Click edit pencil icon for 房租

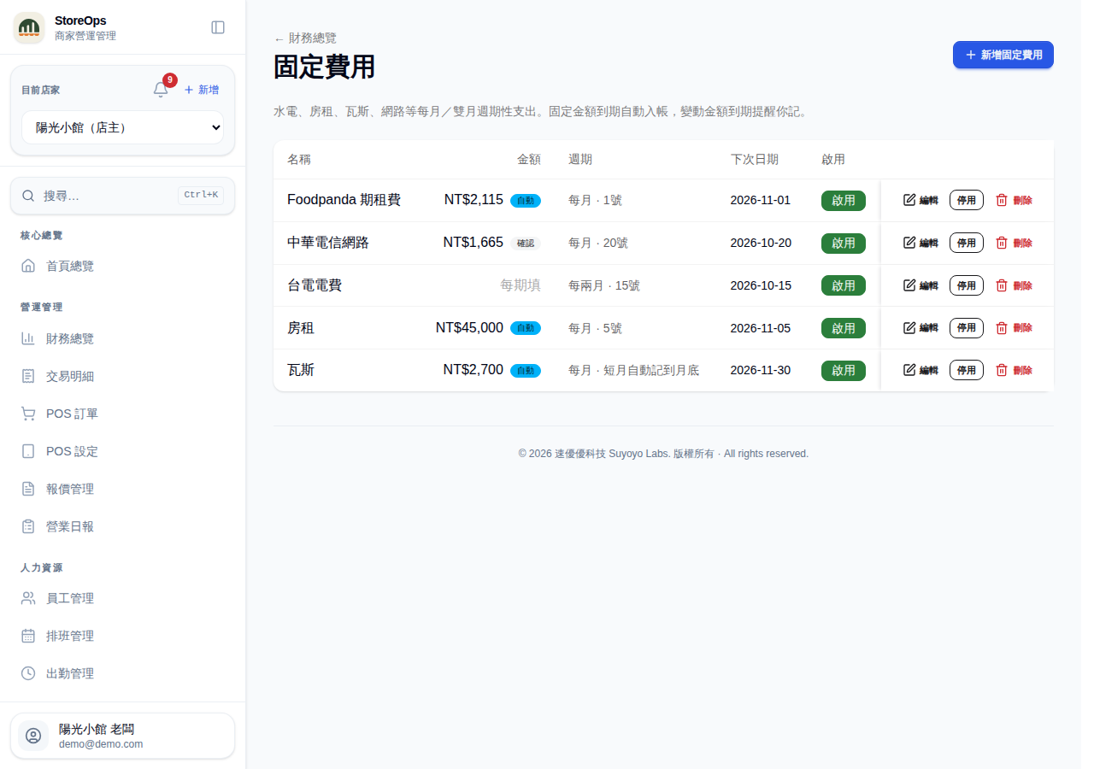click(909, 327)
